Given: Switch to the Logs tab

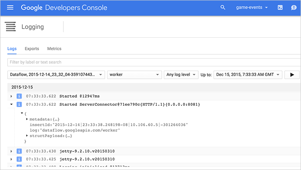Looking at the screenshot, I should click(x=12, y=49).
